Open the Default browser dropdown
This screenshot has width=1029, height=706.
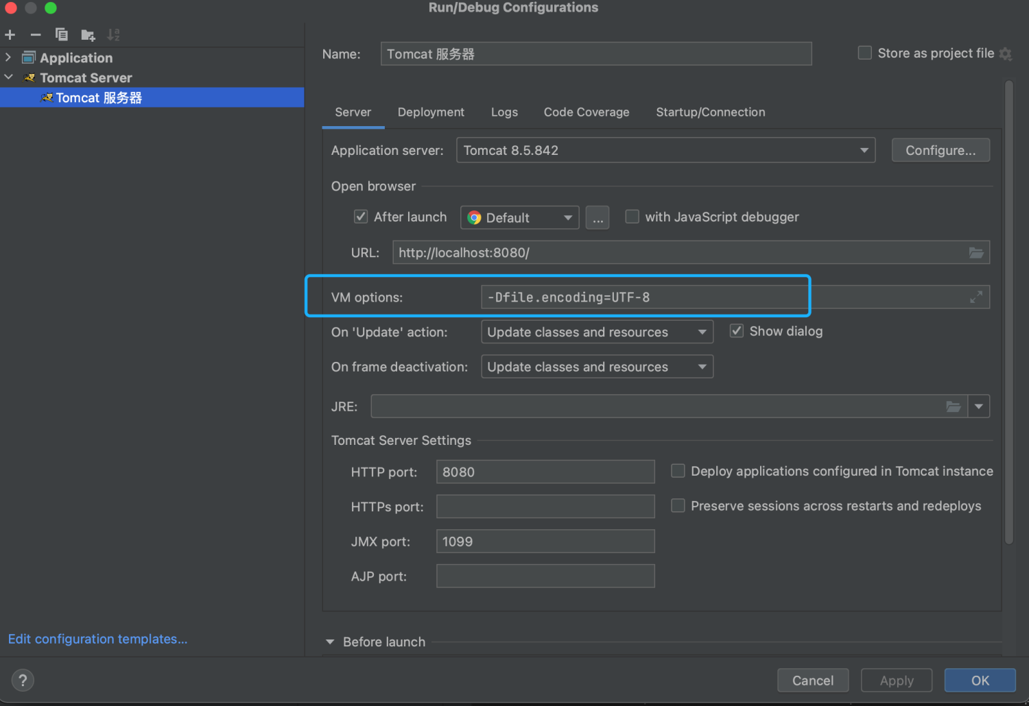click(x=520, y=218)
